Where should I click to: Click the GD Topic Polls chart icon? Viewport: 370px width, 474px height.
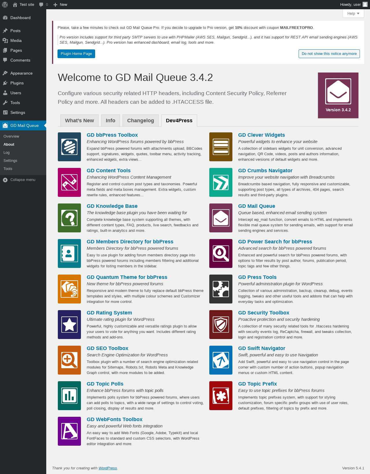(69, 396)
